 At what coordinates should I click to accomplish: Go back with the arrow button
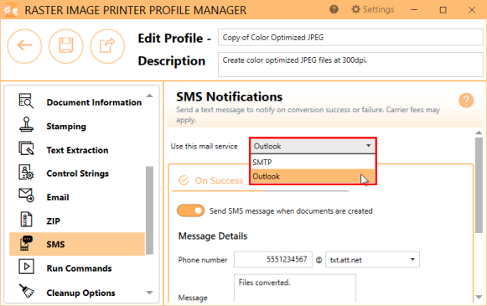[x=24, y=46]
